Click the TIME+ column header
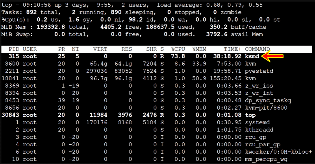Viewport: 315px width, 164px height. (232, 49)
